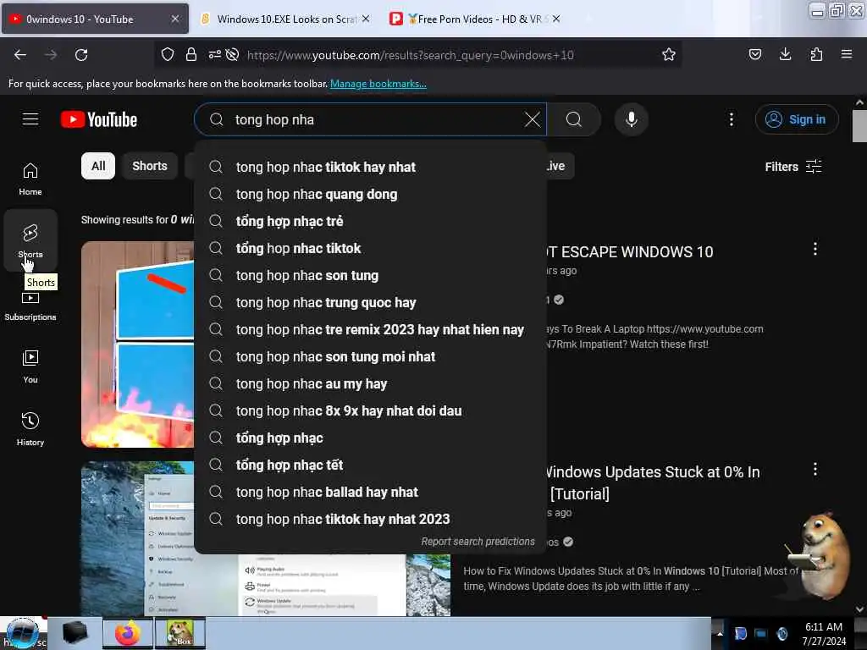
Task: Open You in the YouTube sidebar
Action: pos(30,366)
